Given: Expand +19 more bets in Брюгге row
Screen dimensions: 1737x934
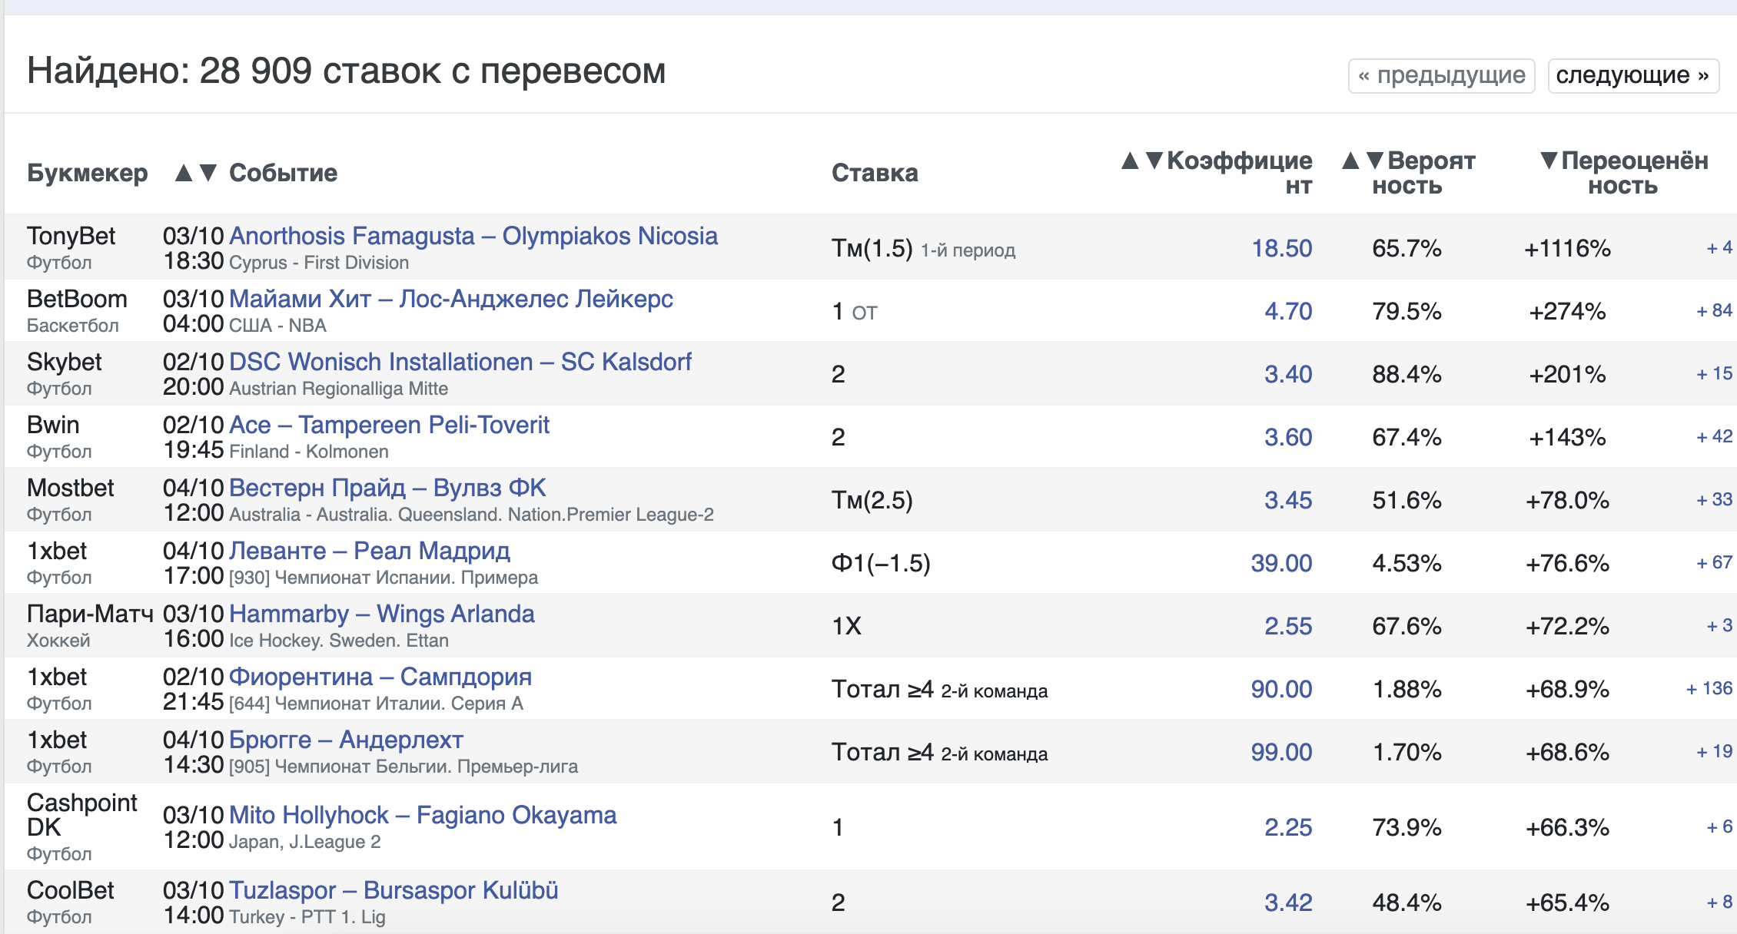Looking at the screenshot, I should click(1714, 751).
